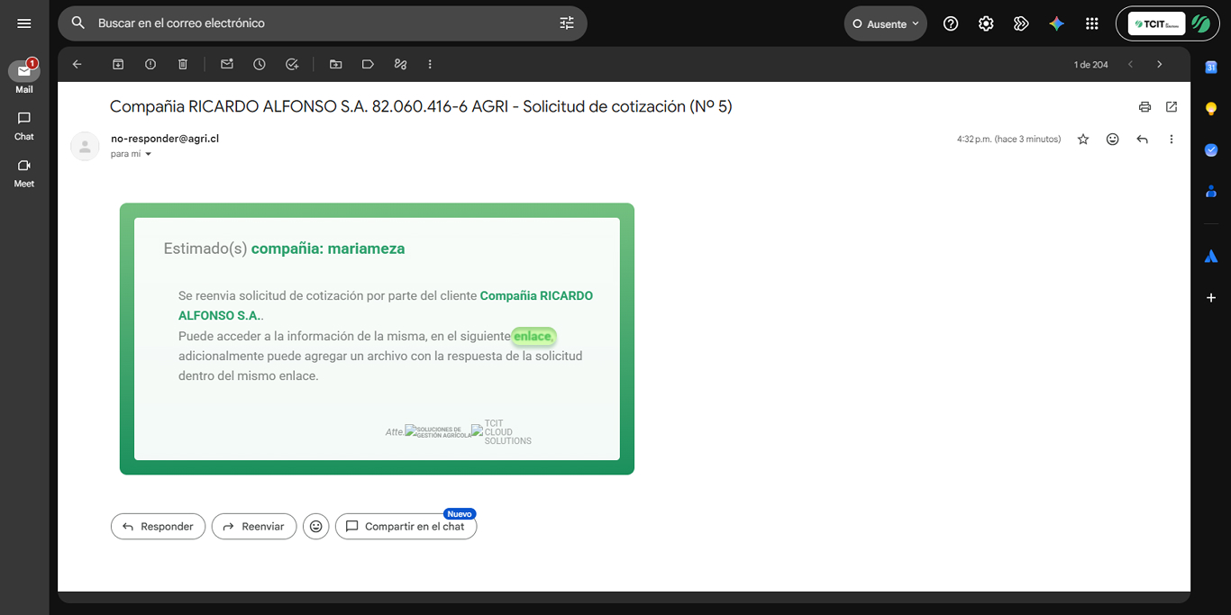The image size is (1231, 615).
Task: Open Google Keep side panel icon
Action: coord(1211,108)
